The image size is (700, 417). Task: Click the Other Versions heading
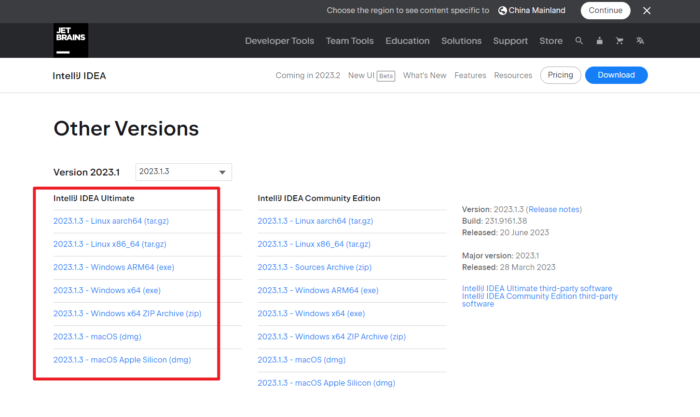pyautogui.click(x=126, y=129)
